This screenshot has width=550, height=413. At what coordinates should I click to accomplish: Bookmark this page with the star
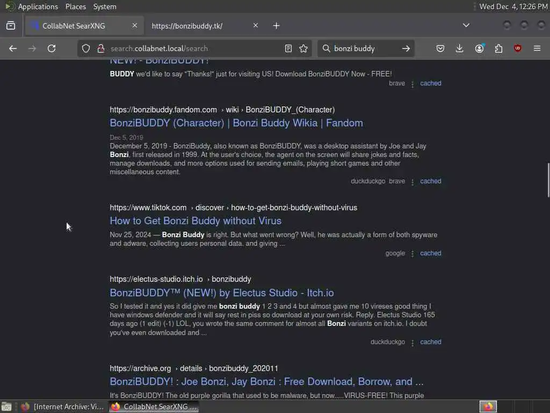pos(304,48)
